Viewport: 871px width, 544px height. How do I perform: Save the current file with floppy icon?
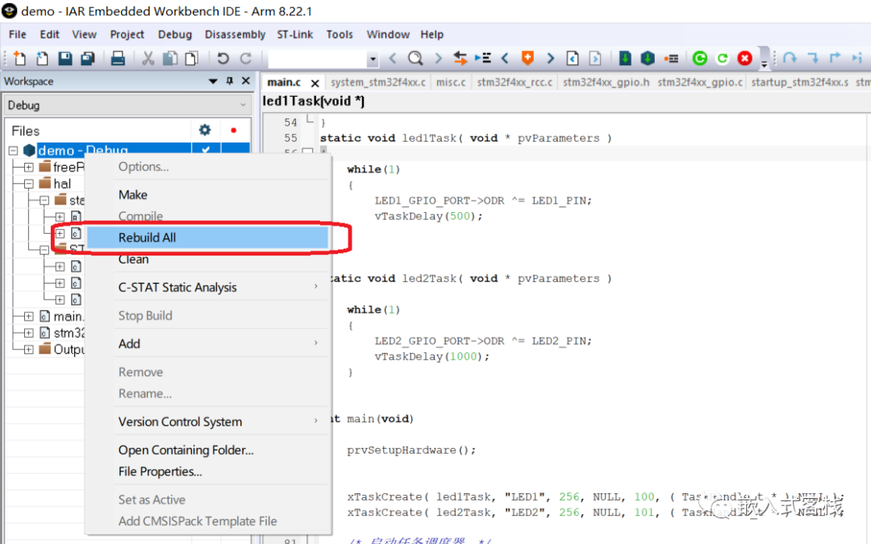click(65, 58)
